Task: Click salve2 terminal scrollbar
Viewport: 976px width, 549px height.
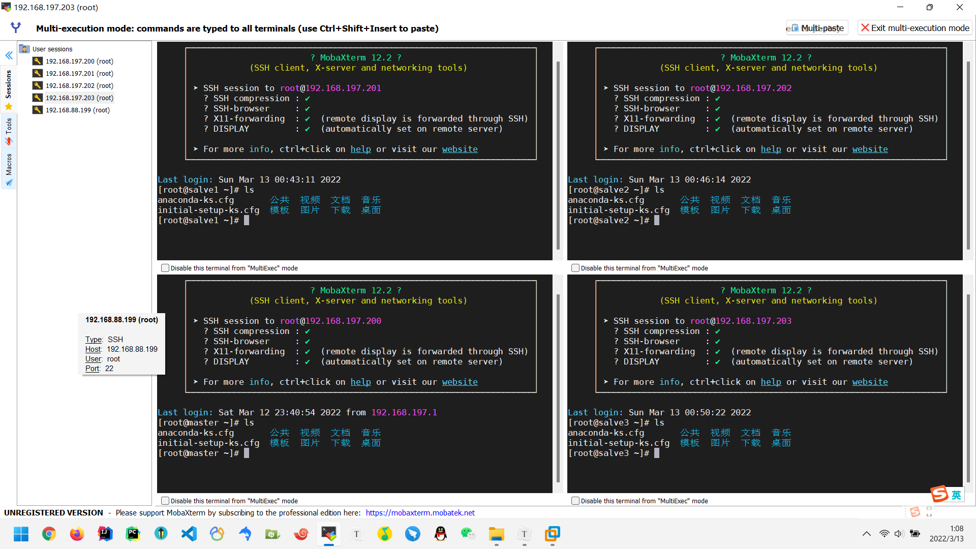Action: [x=968, y=155]
